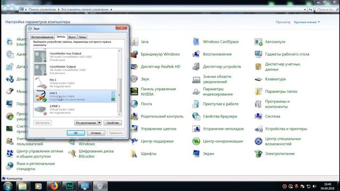Select the Mic 1 recording device
340x191 pixels.
pyautogui.click(x=75, y=83)
